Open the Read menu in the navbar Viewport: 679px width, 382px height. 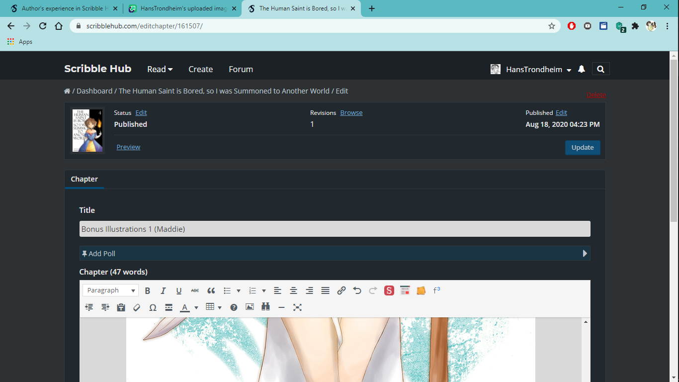(x=160, y=70)
